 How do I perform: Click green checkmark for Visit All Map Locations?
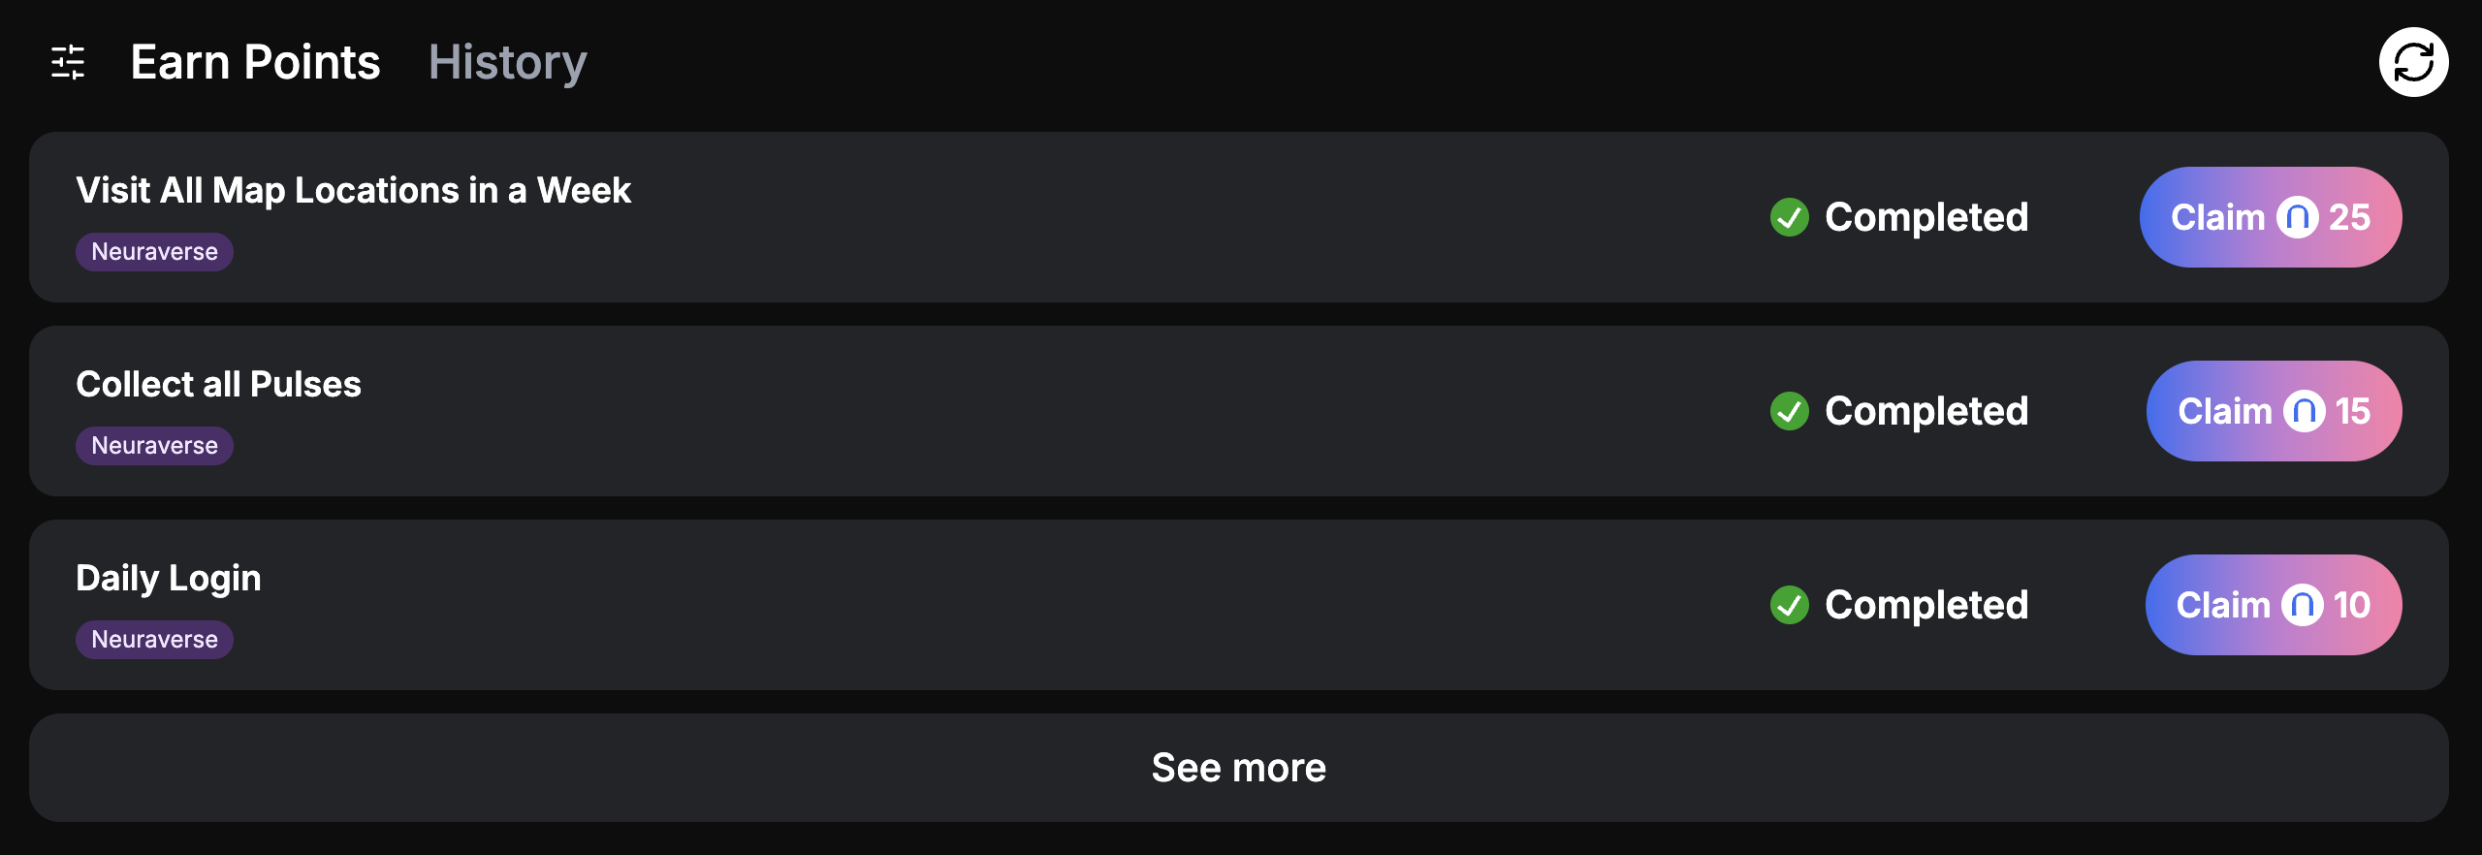[x=1789, y=217]
